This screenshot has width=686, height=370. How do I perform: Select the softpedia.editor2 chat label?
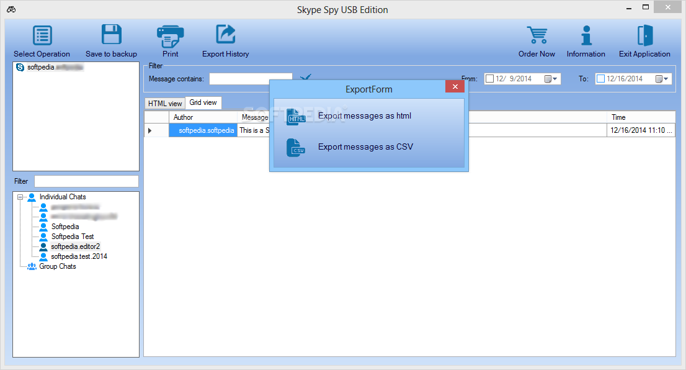(x=75, y=246)
